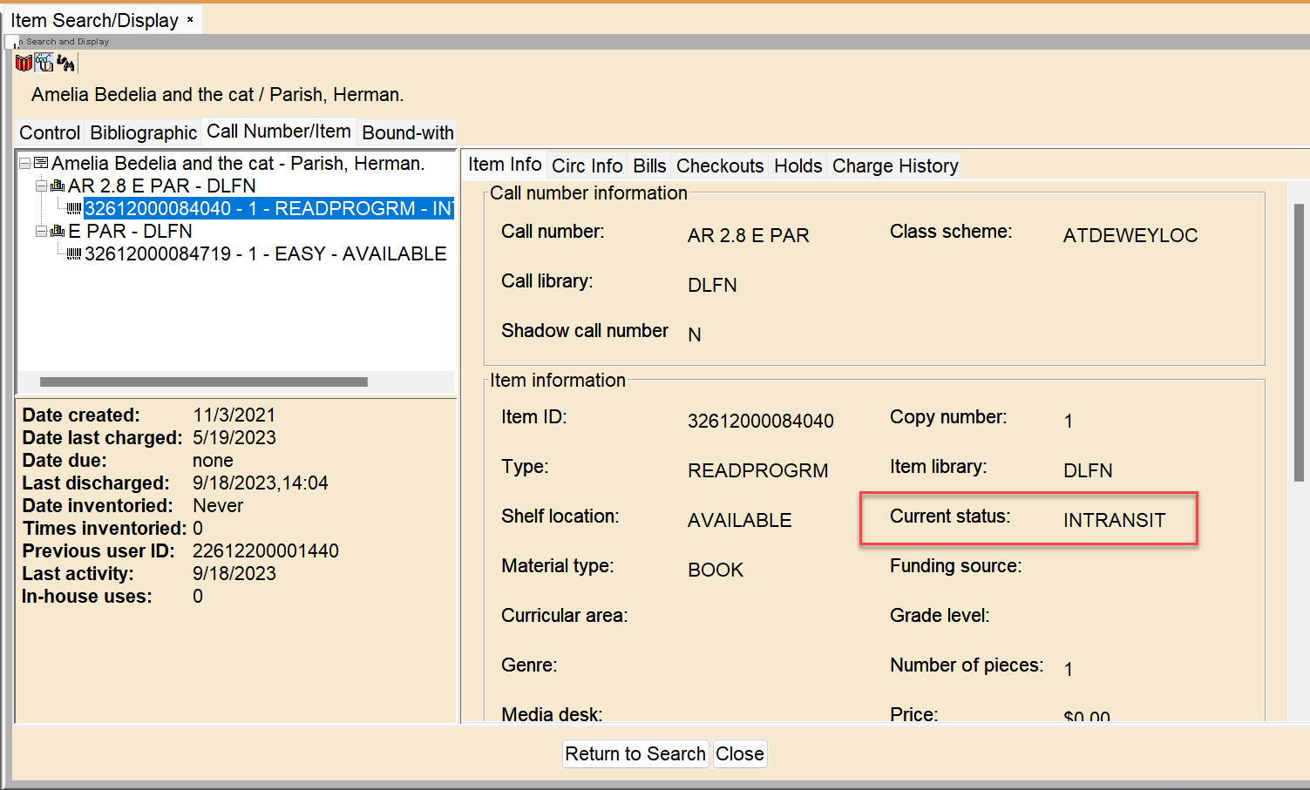The height and width of the screenshot is (790, 1310).
Task: Select AR 2.8 E PAR - DLFN tree row
Action: (162, 186)
